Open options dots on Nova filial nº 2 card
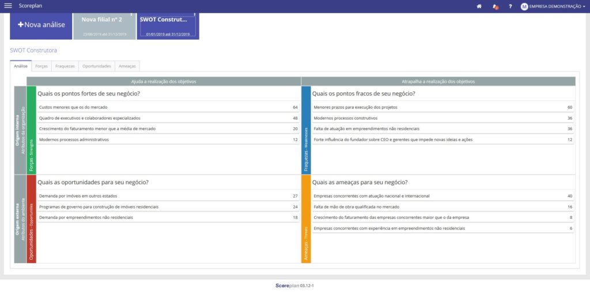Image resolution: width=590 pixels, height=292 pixels. (x=131, y=14)
